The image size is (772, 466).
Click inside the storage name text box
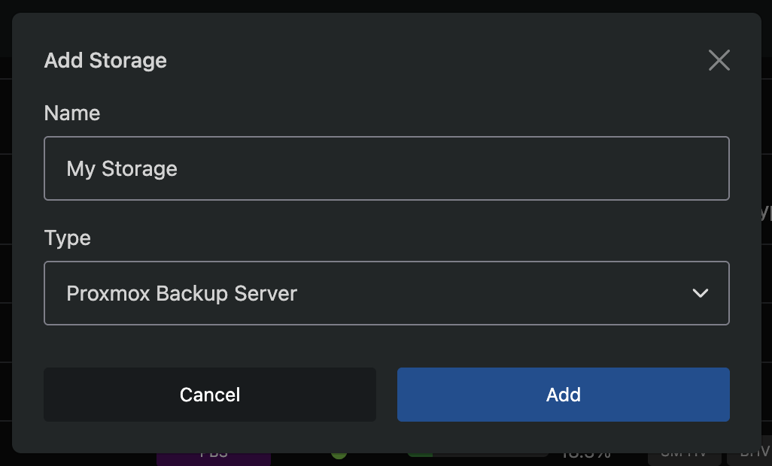(387, 168)
